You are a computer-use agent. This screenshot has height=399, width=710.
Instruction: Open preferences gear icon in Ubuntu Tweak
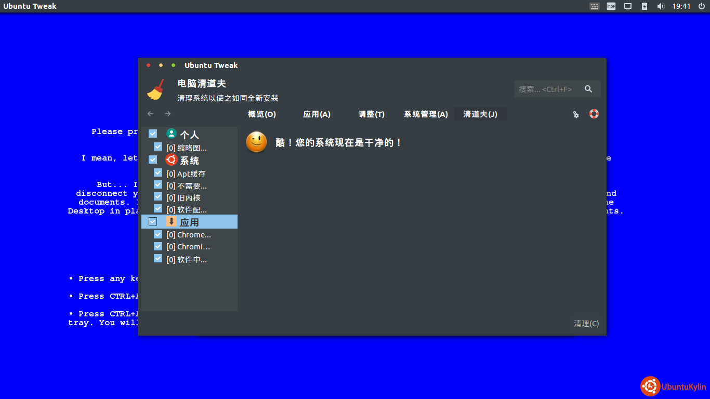(x=576, y=114)
